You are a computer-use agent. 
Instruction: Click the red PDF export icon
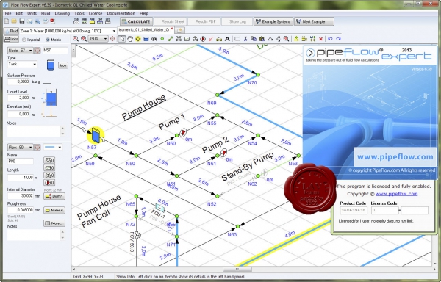[x=52, y=21]
